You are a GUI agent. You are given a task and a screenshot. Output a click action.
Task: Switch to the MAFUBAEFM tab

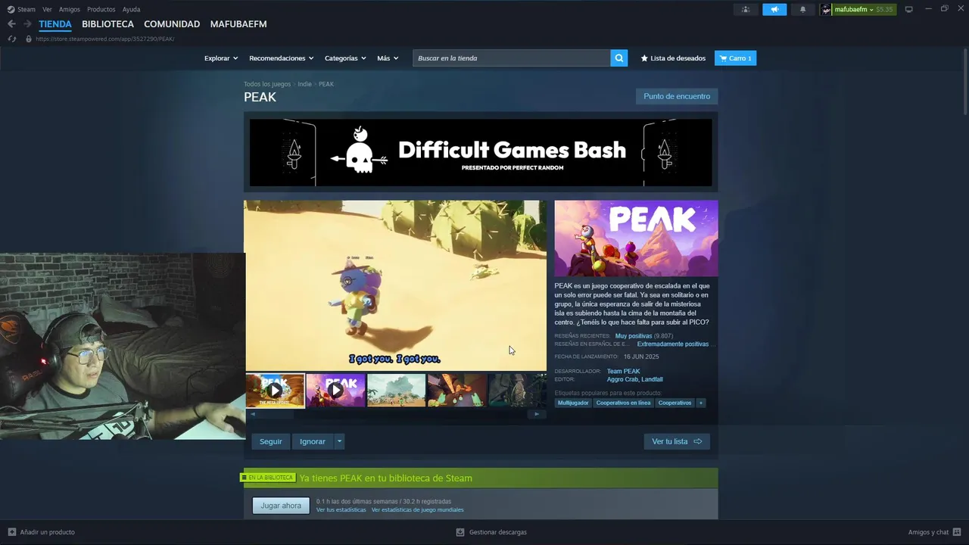click(238, 24)
